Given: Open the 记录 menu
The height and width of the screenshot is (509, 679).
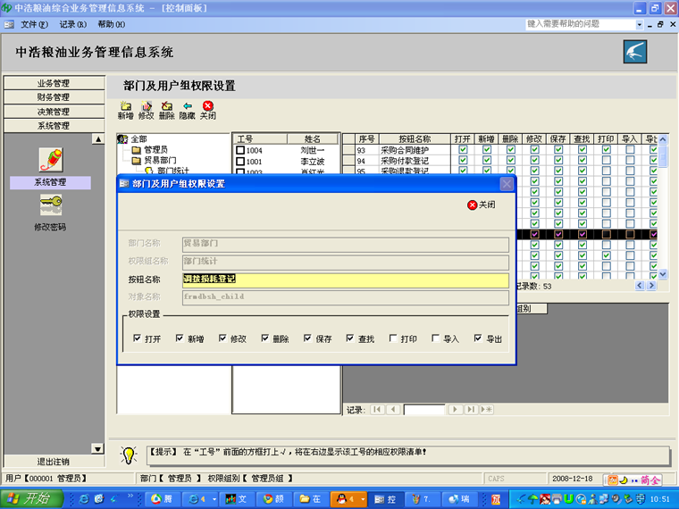Looking at the screenshot, I should [x=72, y=25].
